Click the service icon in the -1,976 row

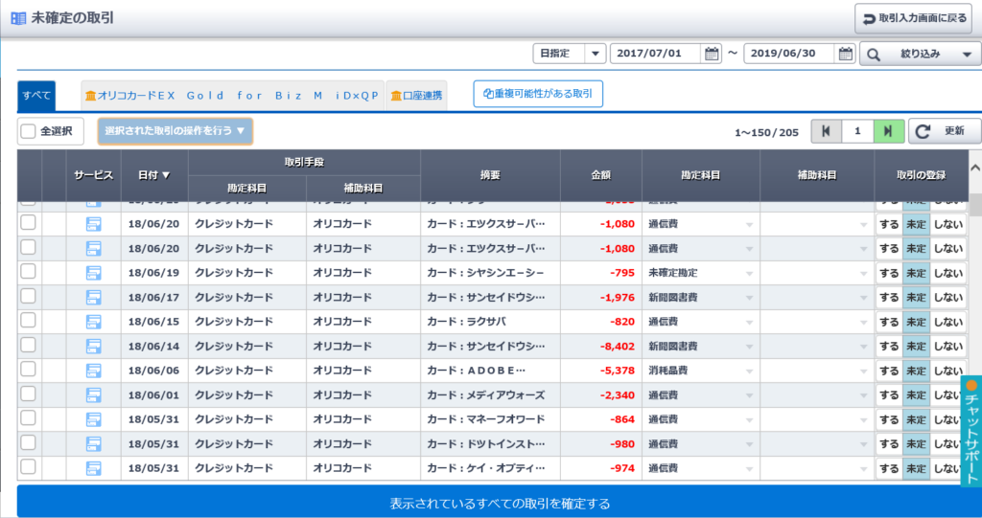(93, 297)
